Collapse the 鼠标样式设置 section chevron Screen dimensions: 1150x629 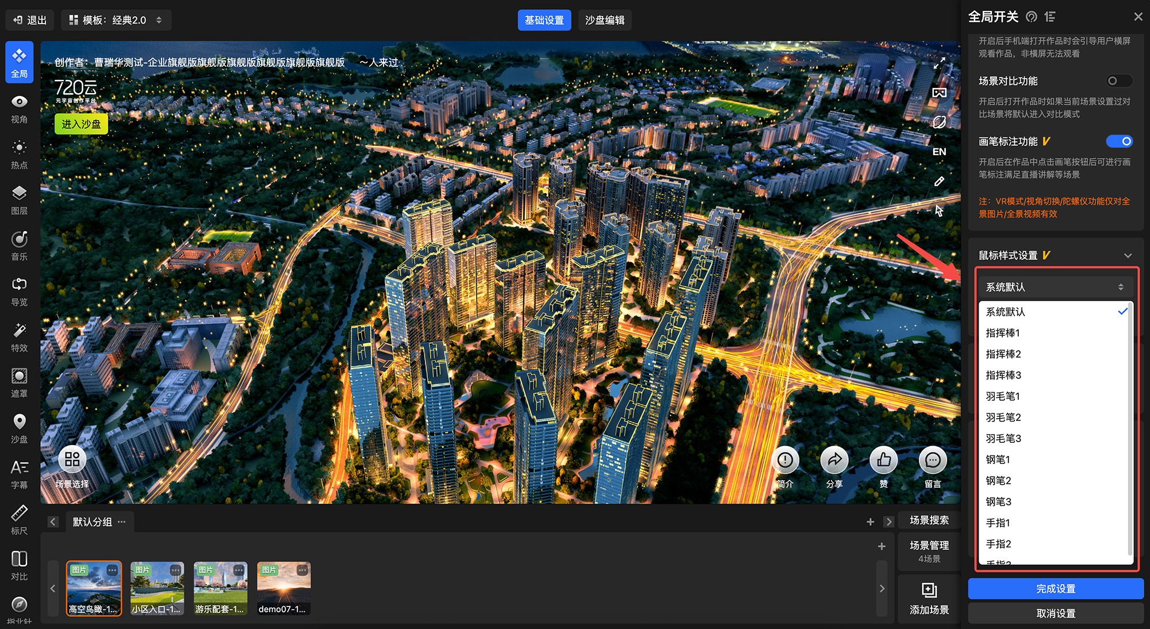[x=1128, y=255]
